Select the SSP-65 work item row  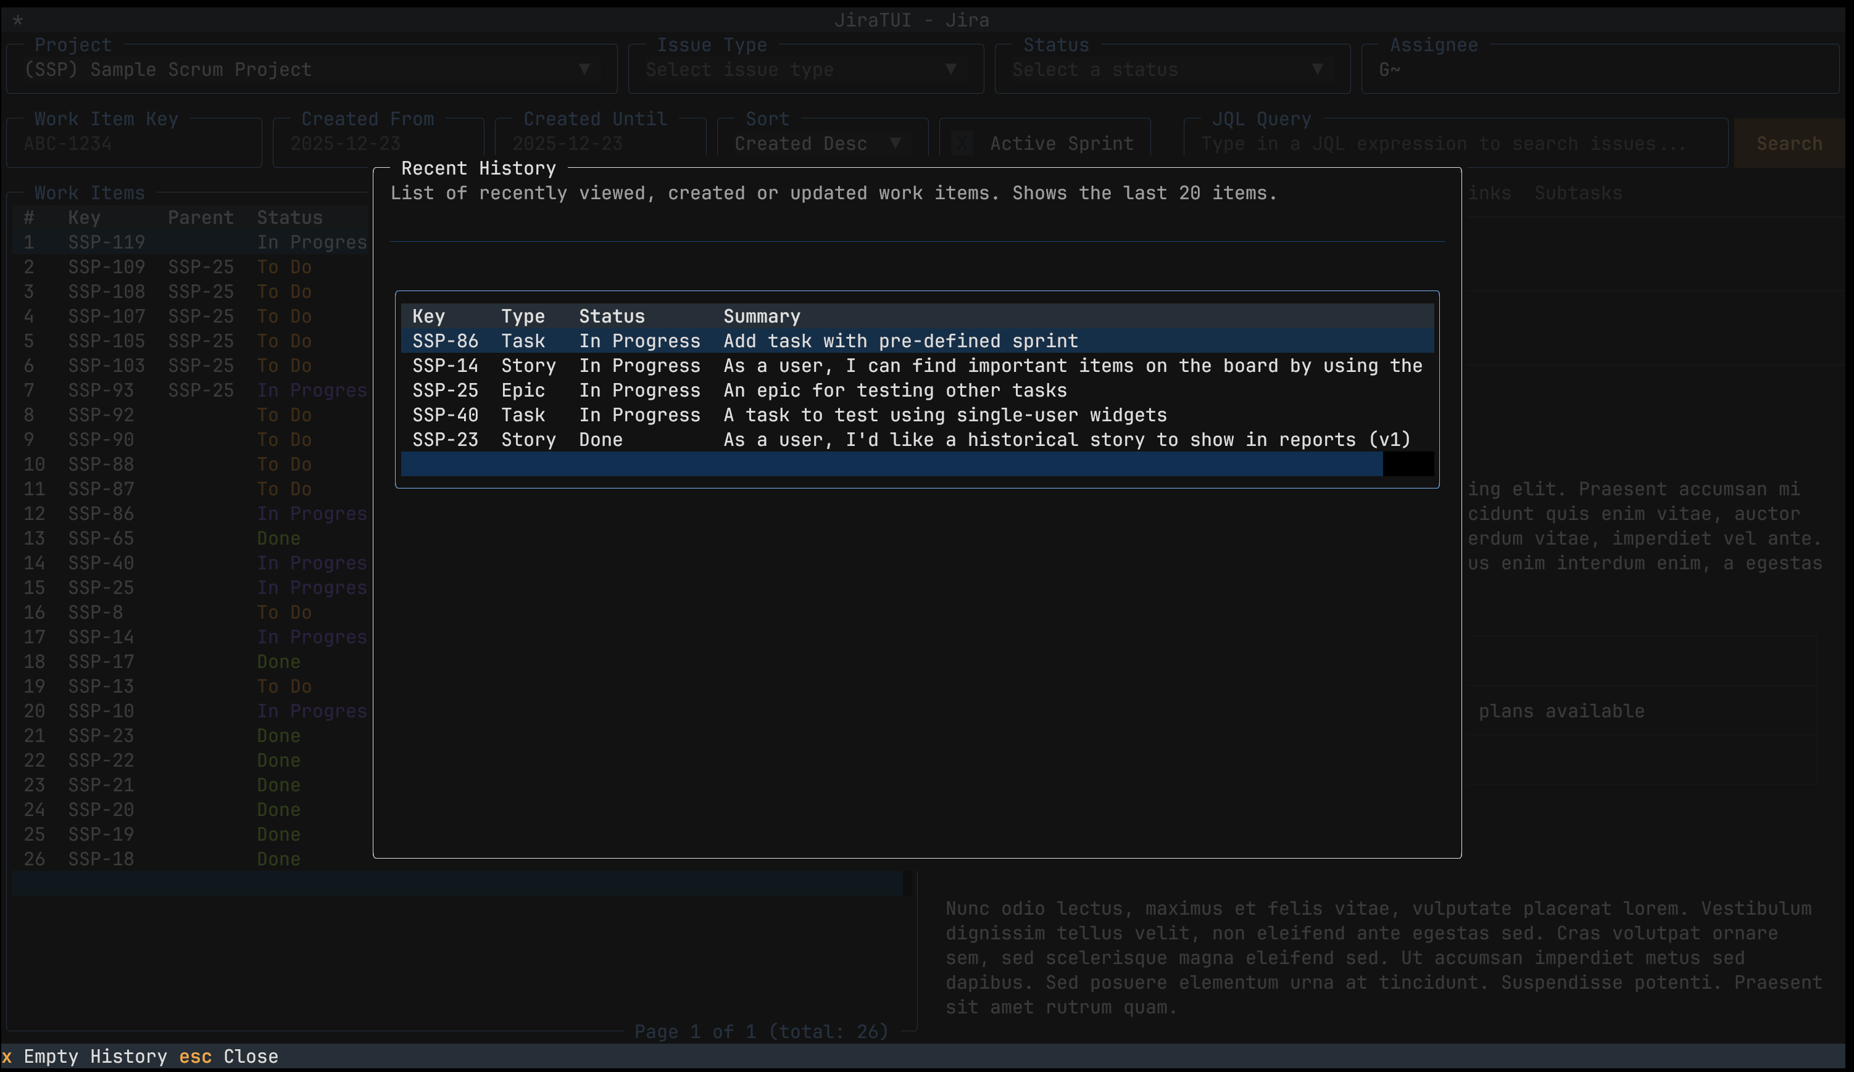(x=190, y=538)
